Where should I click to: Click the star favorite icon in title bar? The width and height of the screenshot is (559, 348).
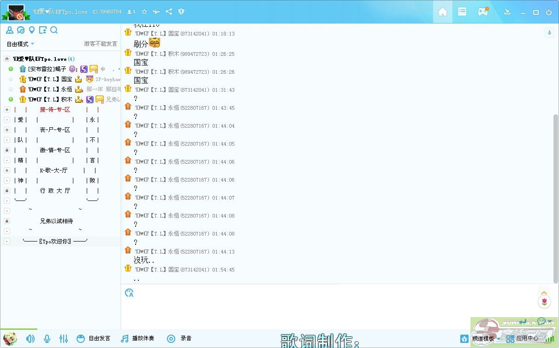144,12
